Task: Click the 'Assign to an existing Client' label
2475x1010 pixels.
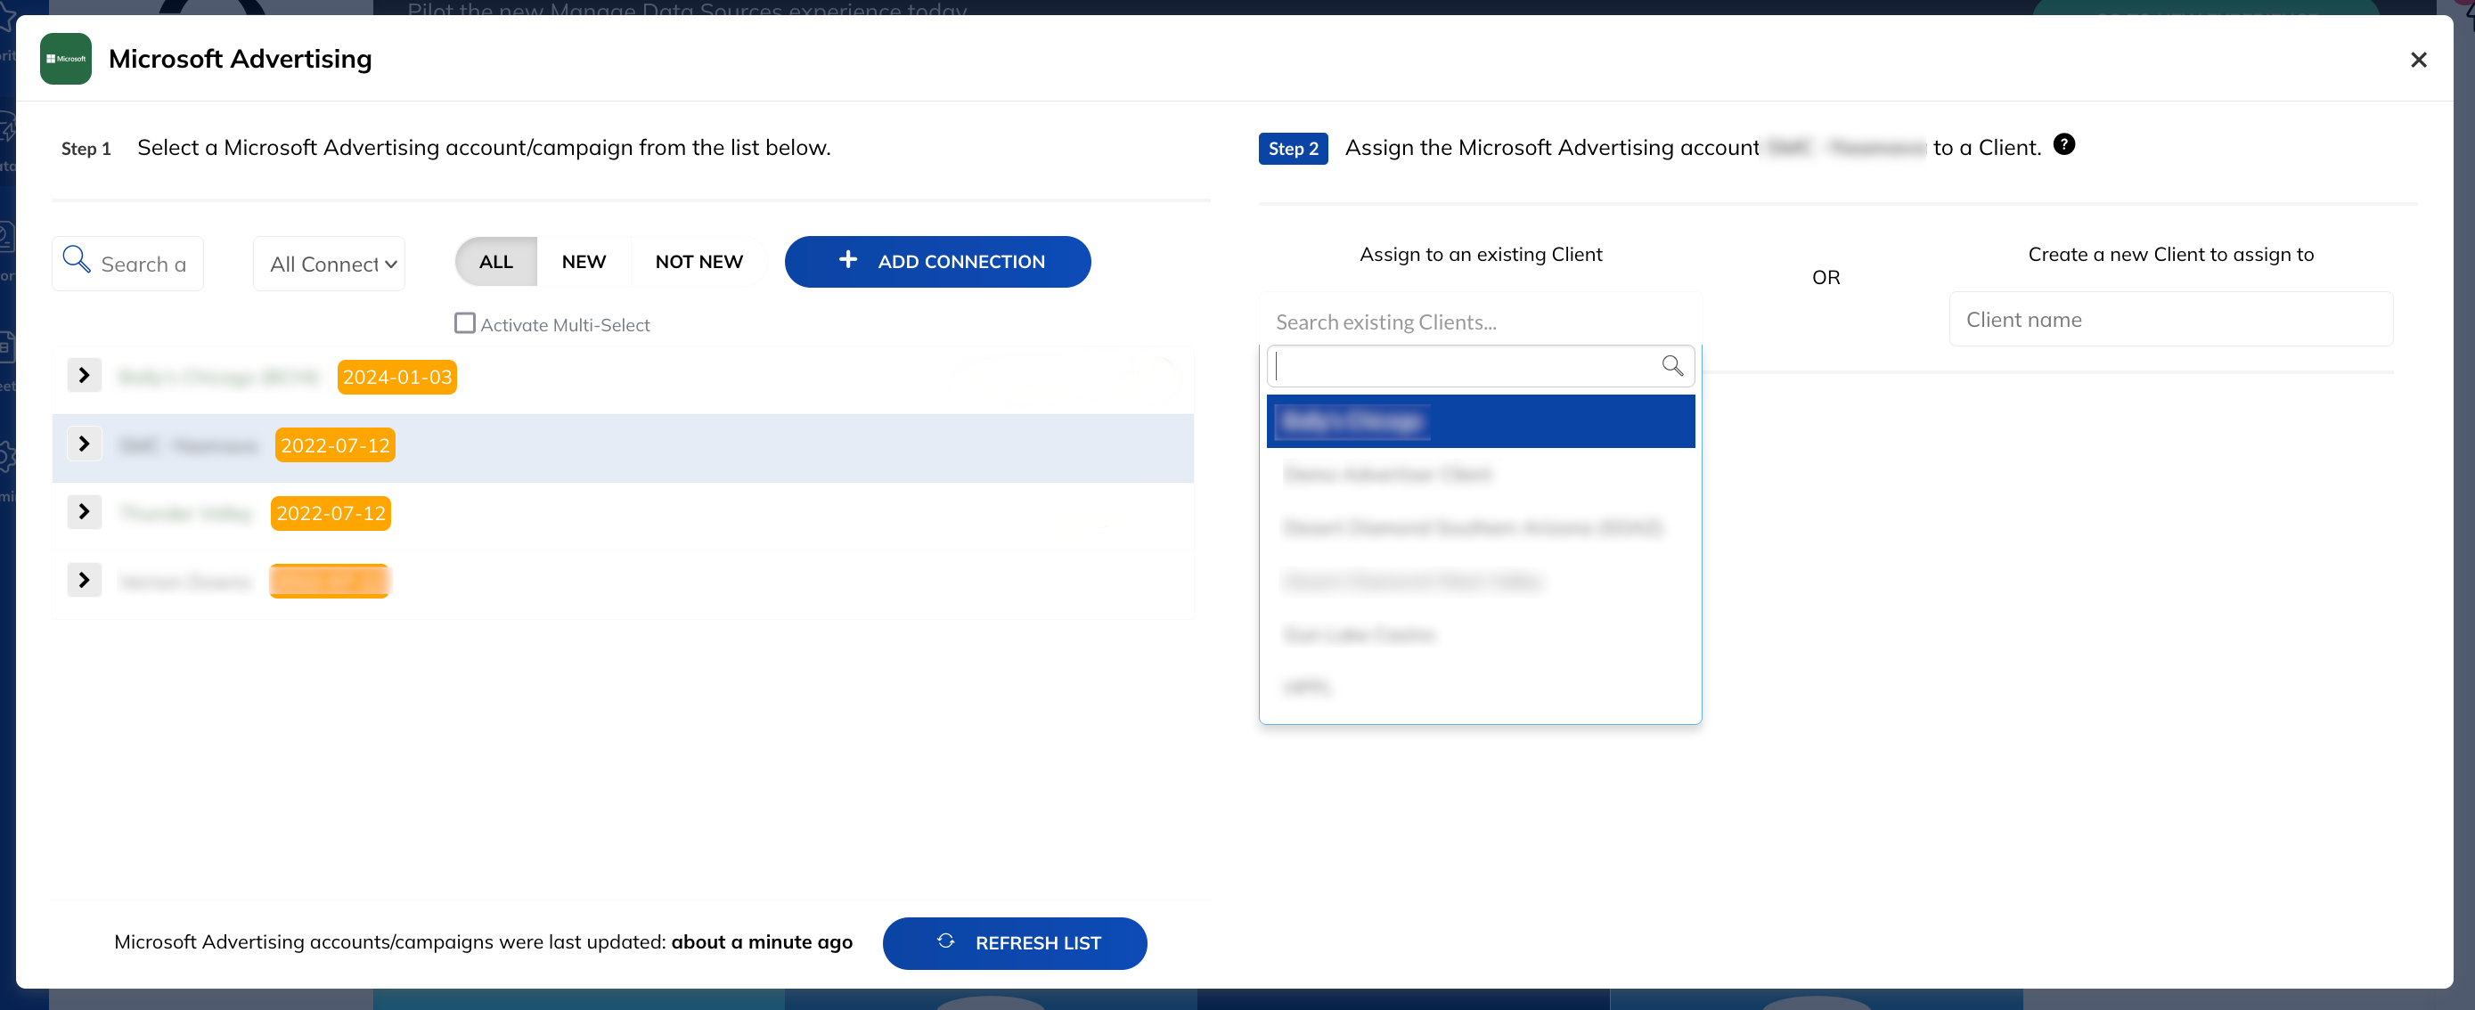Action: click(x=1481, y=255)
